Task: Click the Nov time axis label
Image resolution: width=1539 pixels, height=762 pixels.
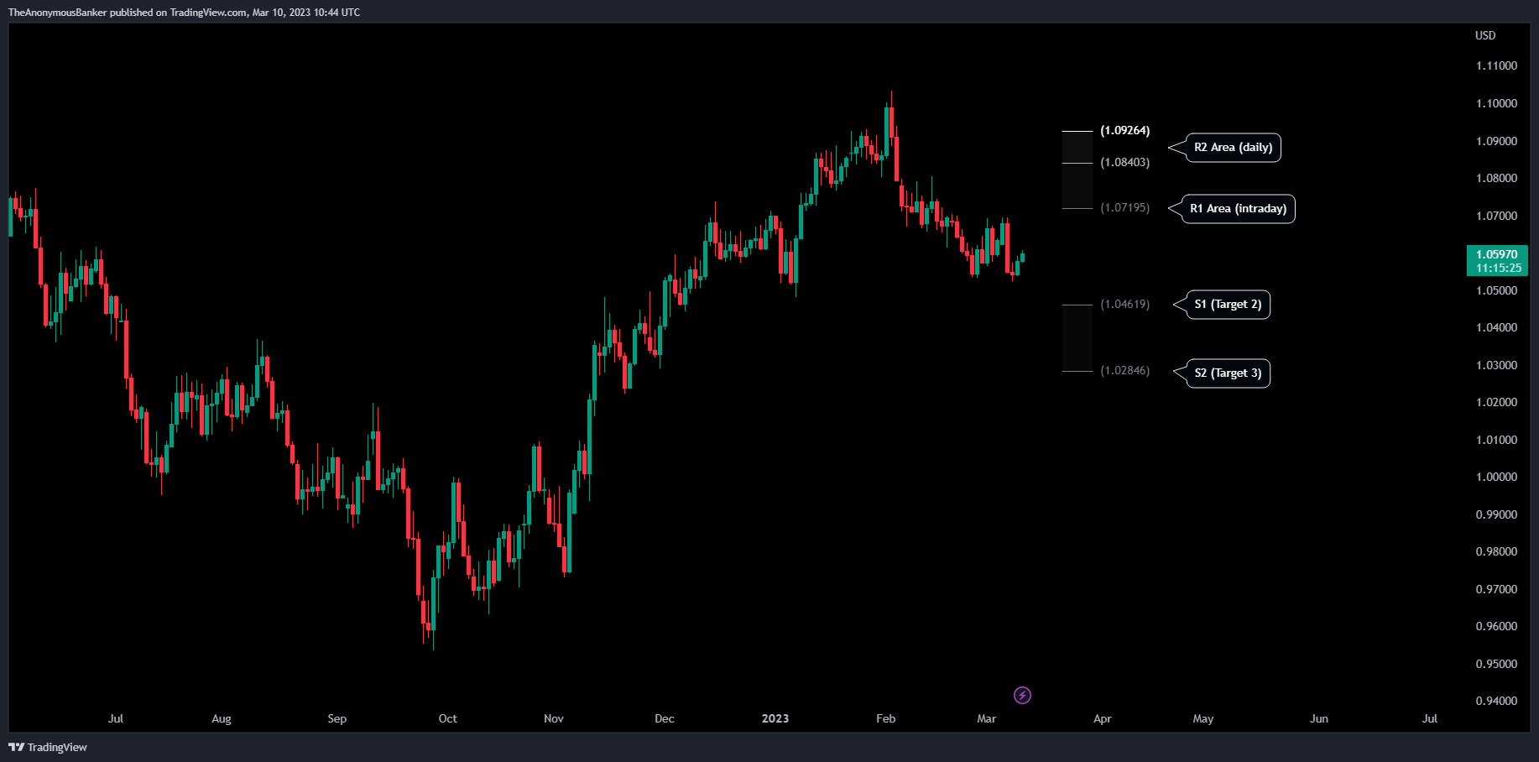Action: click(x=554, y=718)
